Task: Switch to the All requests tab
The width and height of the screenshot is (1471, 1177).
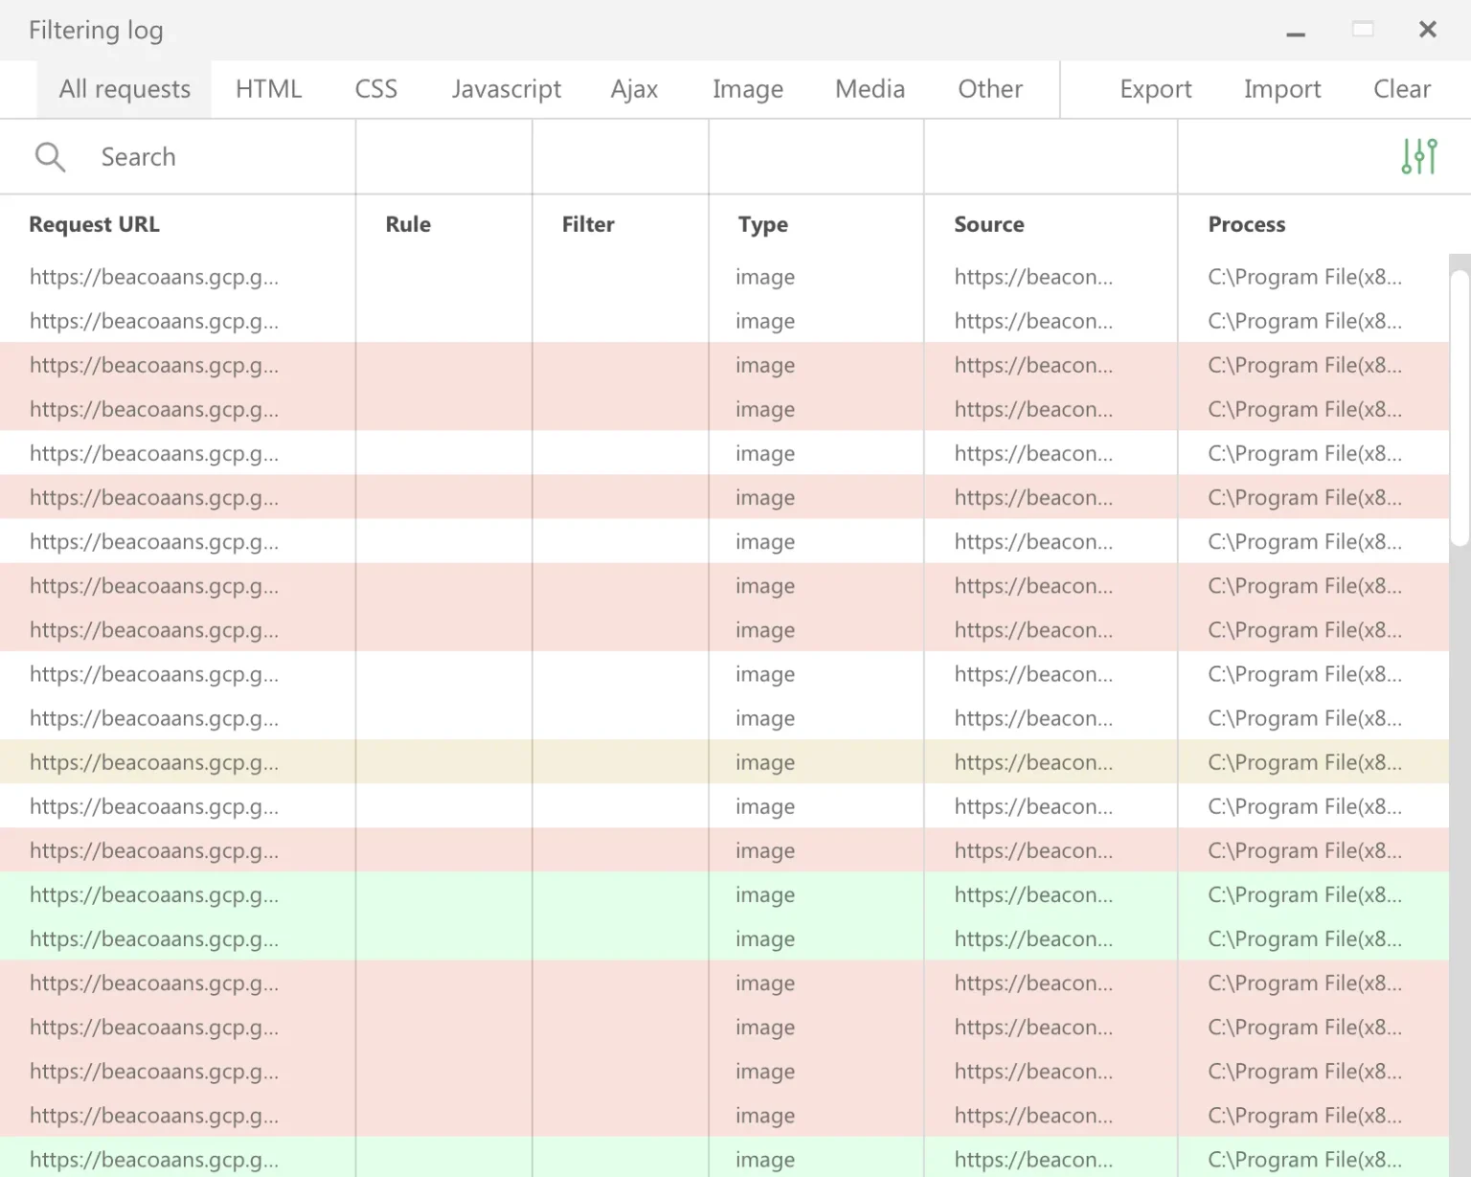Action: (x=124, y=89)
